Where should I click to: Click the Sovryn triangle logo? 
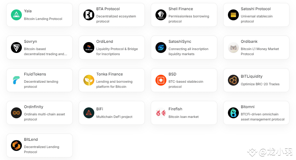point(16,48)
